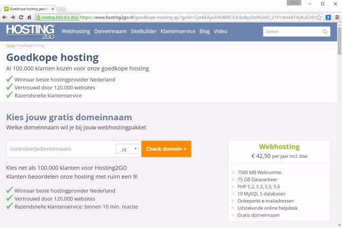Click the 10 MySQL 5 databases feature
This screenshot has width=342, height=228.
(261, 194)
